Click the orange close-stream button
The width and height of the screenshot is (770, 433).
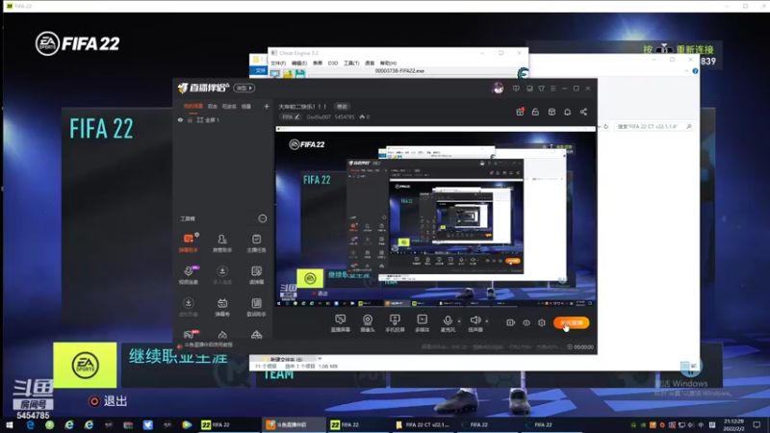tap(571, 322)
